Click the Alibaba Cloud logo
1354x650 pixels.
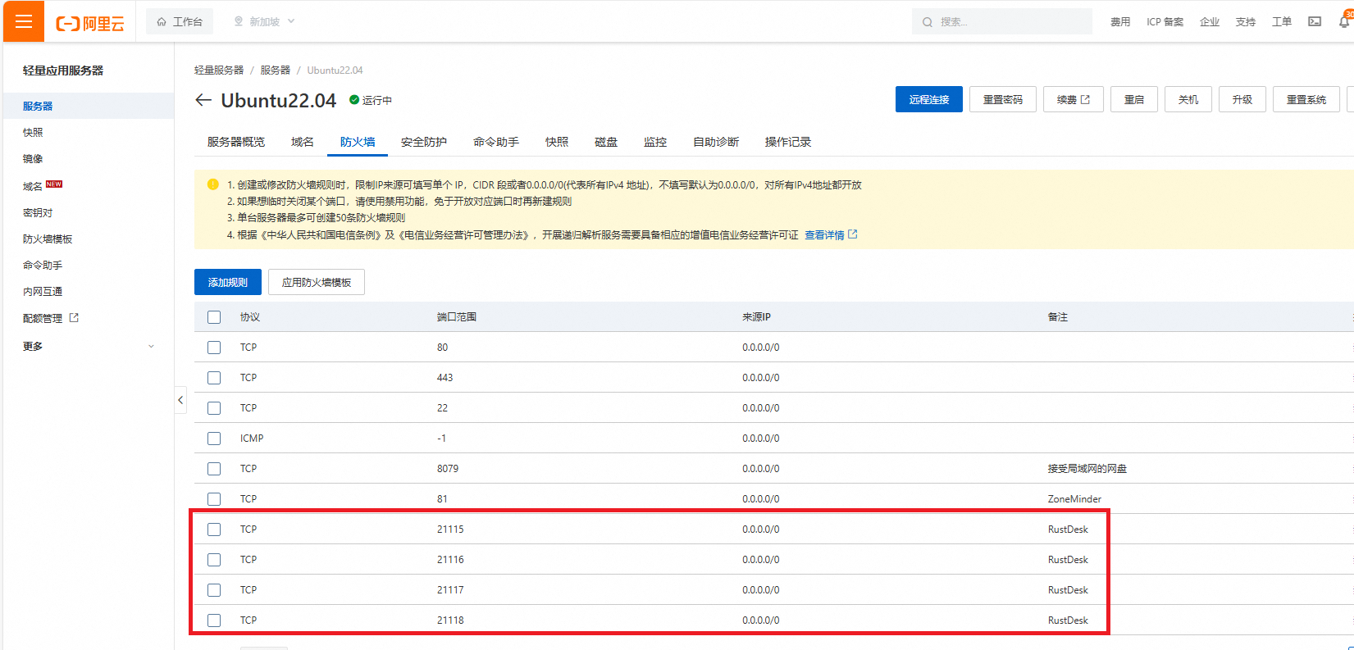pyautogui.click(x=90, y=23)
